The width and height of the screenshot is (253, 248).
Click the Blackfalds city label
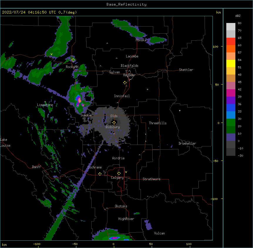(x=129, y=66)
